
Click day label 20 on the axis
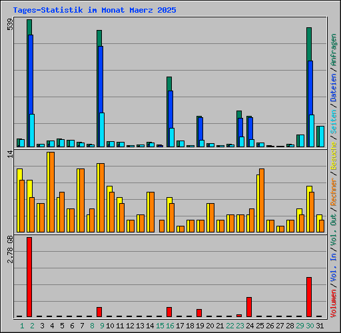(x=210, y=326)
